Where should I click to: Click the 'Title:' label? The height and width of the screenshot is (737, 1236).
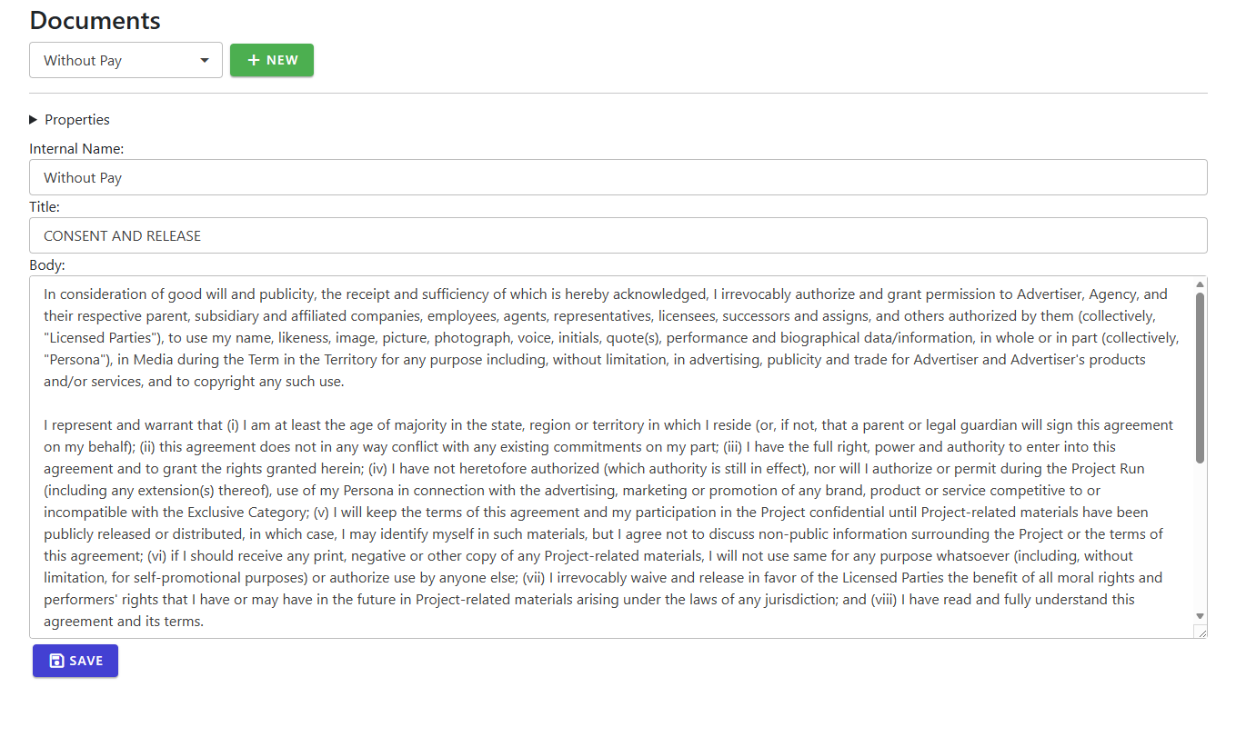[x=45, y=206]
